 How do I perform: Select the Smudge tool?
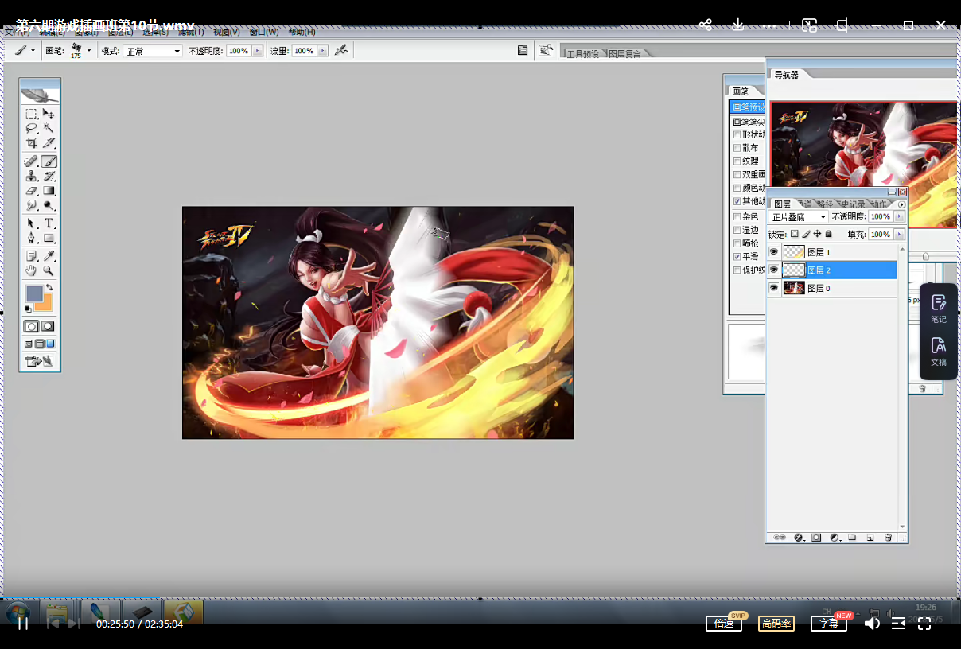click(31, 205)
